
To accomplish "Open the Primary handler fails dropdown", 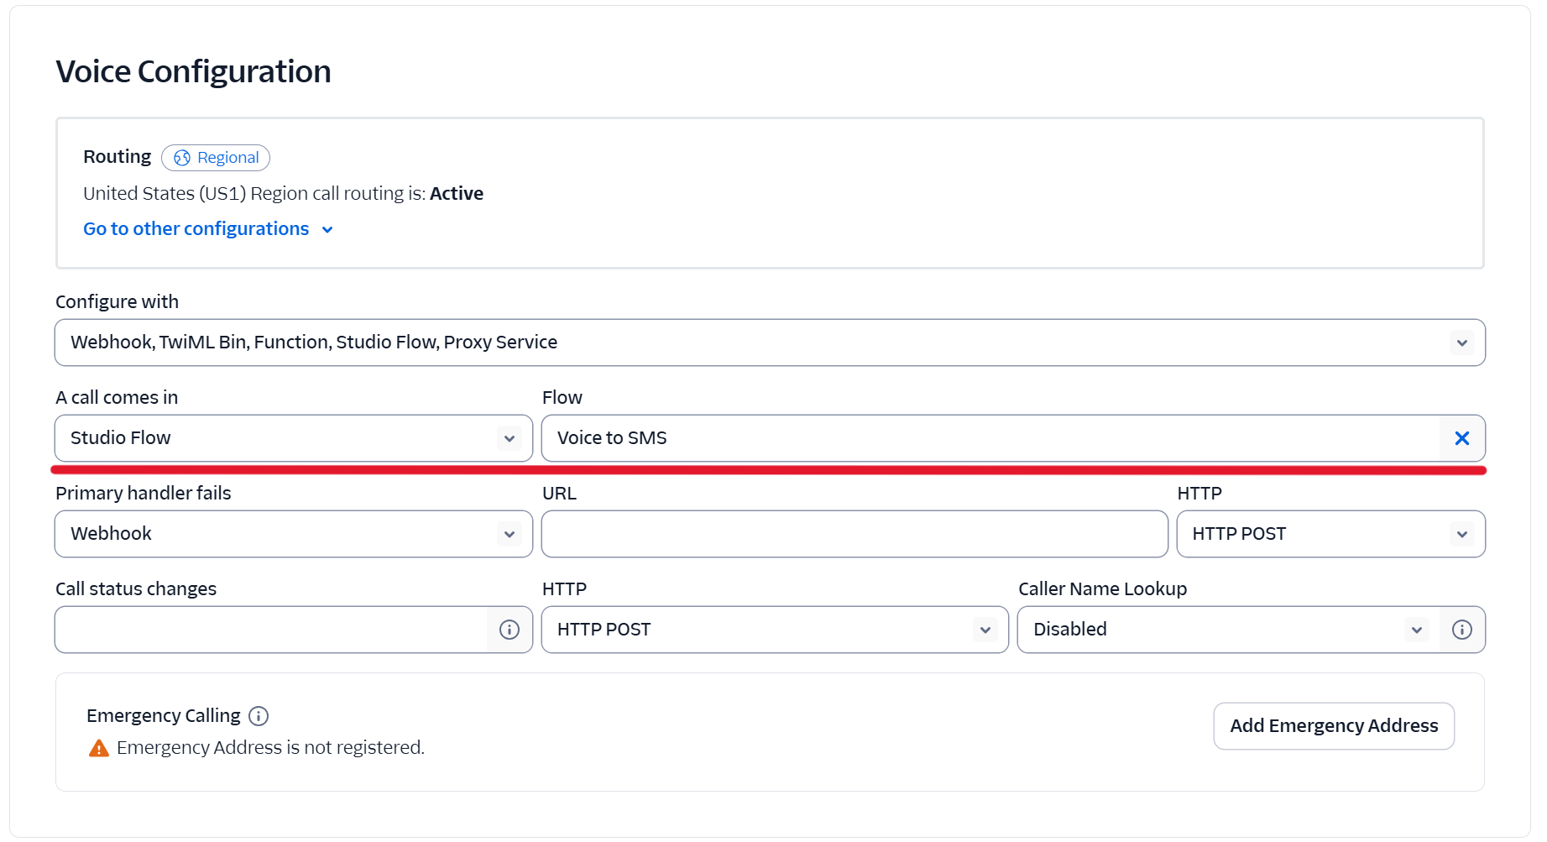I will coord(293,534).
